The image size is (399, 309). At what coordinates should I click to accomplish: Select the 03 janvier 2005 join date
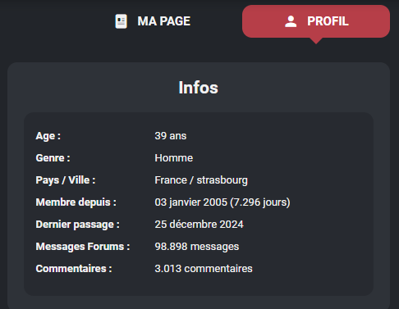click(x=190, y=202)
